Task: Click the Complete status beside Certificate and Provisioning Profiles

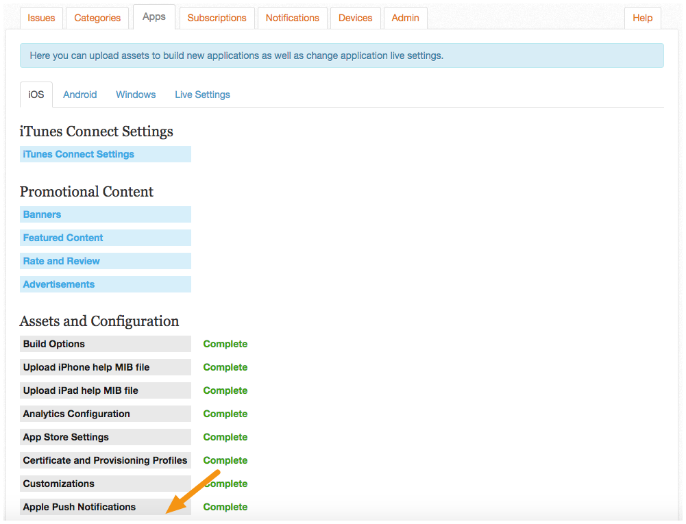Action: coord(225,460)
